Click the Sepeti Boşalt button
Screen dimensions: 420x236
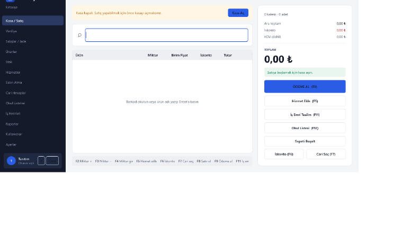tap(305, 141)
